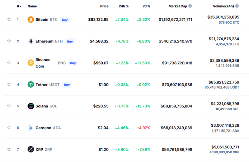Sort the table by Price column
This screenshot has width=249, height=162.
(104, 6)
